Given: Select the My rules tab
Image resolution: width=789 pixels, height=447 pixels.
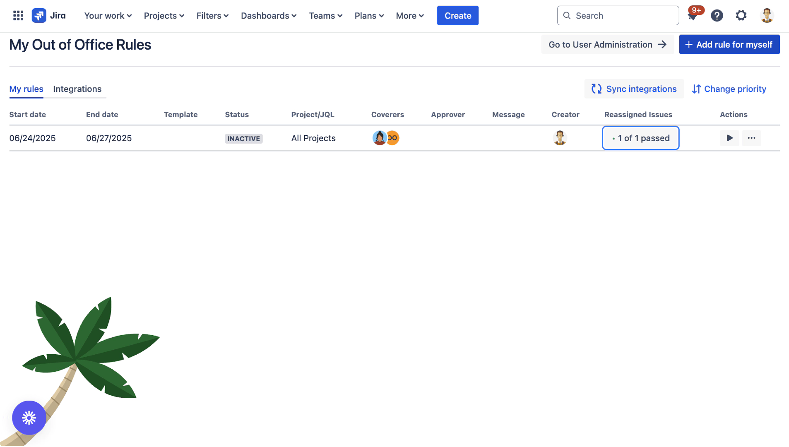Looking at the screenshot, I should [26, 89].
